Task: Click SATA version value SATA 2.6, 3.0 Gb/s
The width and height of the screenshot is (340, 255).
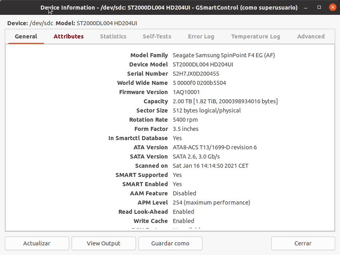Action: point(196,157)
